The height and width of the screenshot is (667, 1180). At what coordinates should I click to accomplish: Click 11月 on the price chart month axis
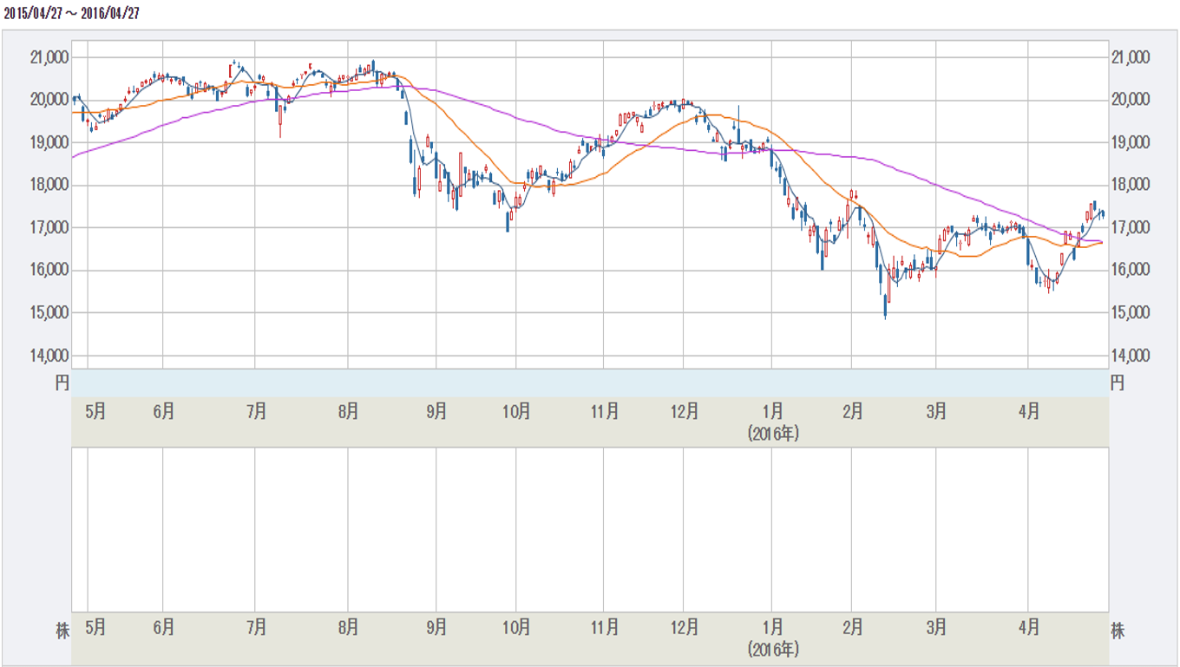point(605,412)
